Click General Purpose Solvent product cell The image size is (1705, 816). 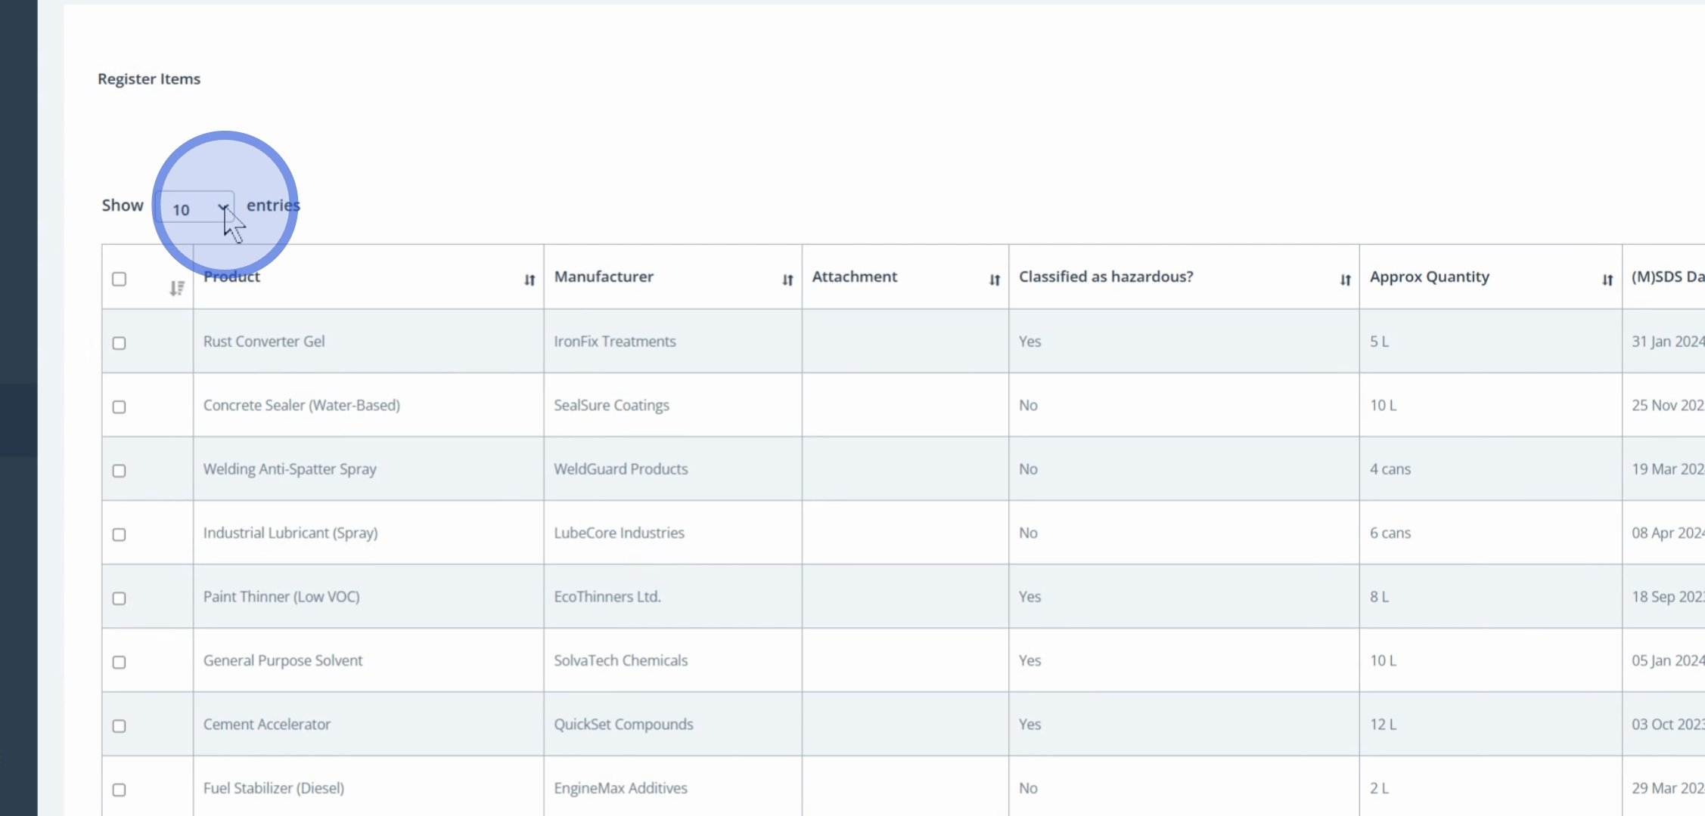tap(283, 660)
